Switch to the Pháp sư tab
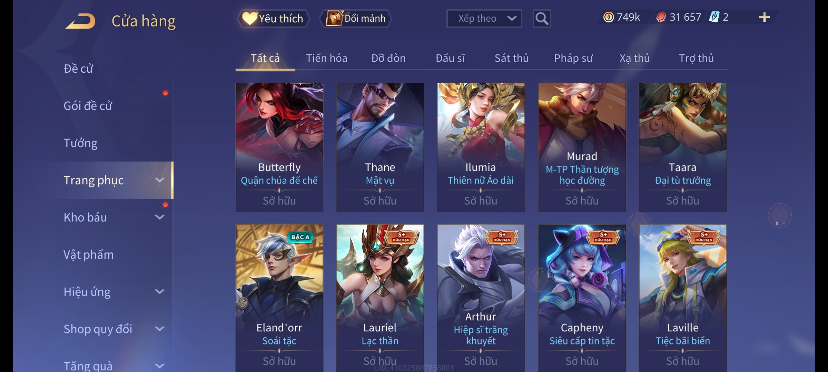Viewport: 828px width, 372px height. [x=573, y=58]
